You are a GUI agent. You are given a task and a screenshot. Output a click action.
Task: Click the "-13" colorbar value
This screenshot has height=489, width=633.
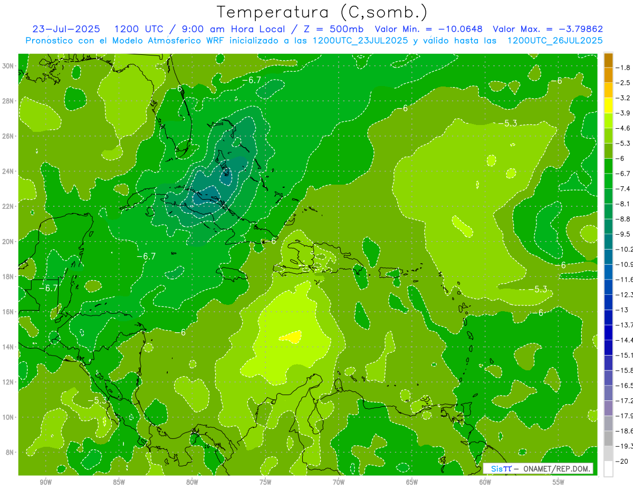point(623,310)
